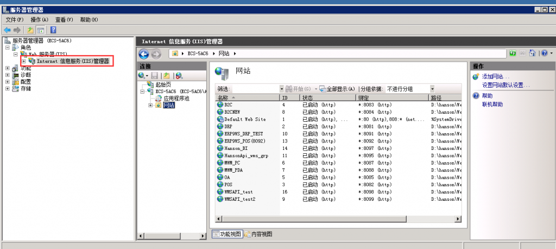Sort sites by the 状态 column header

[x=327, y=97]
